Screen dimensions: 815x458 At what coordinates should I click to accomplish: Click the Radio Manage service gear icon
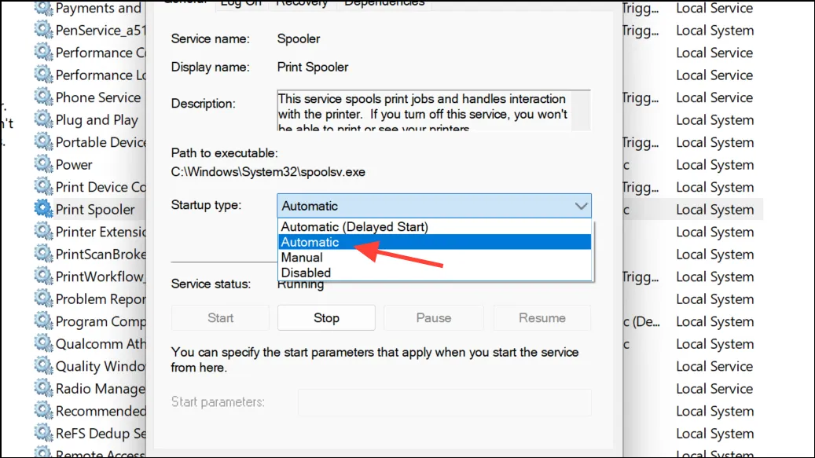[x=44, y=388]
